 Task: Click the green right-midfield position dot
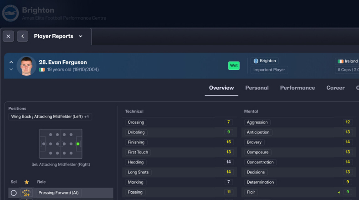(x=78, y=144)
